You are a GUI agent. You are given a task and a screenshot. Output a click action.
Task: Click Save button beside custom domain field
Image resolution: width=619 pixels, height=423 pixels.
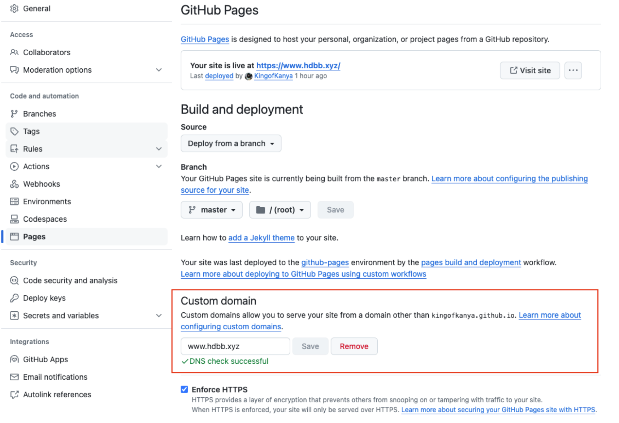pos(310,346)
